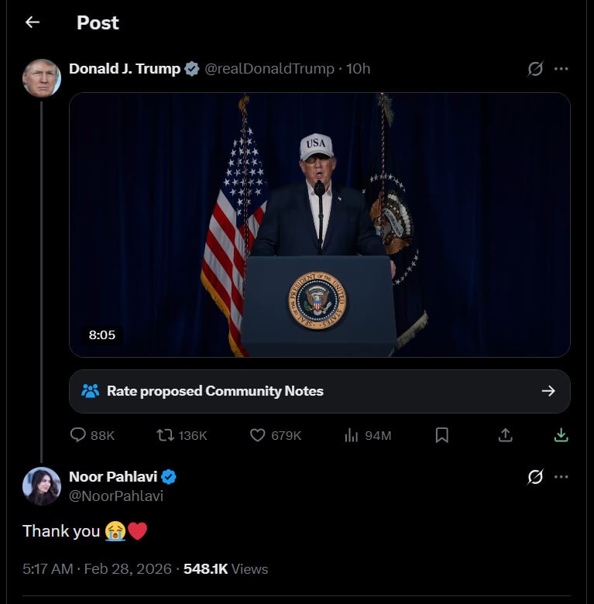Open Noor Pahlavi's profile picture
The width and height of the screenshot is (594, 604).
coord(42,486)
